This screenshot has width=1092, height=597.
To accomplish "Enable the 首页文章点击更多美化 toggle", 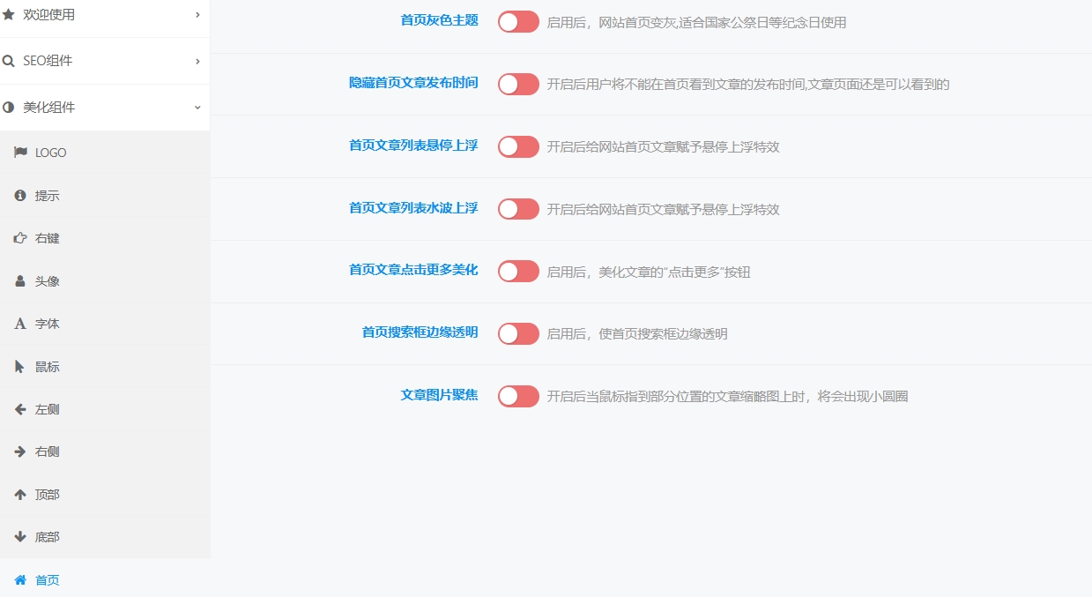I will click(518, 271).
